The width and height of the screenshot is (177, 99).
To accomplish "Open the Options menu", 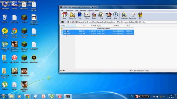I will pyautogui.click(x=91, y=10).
